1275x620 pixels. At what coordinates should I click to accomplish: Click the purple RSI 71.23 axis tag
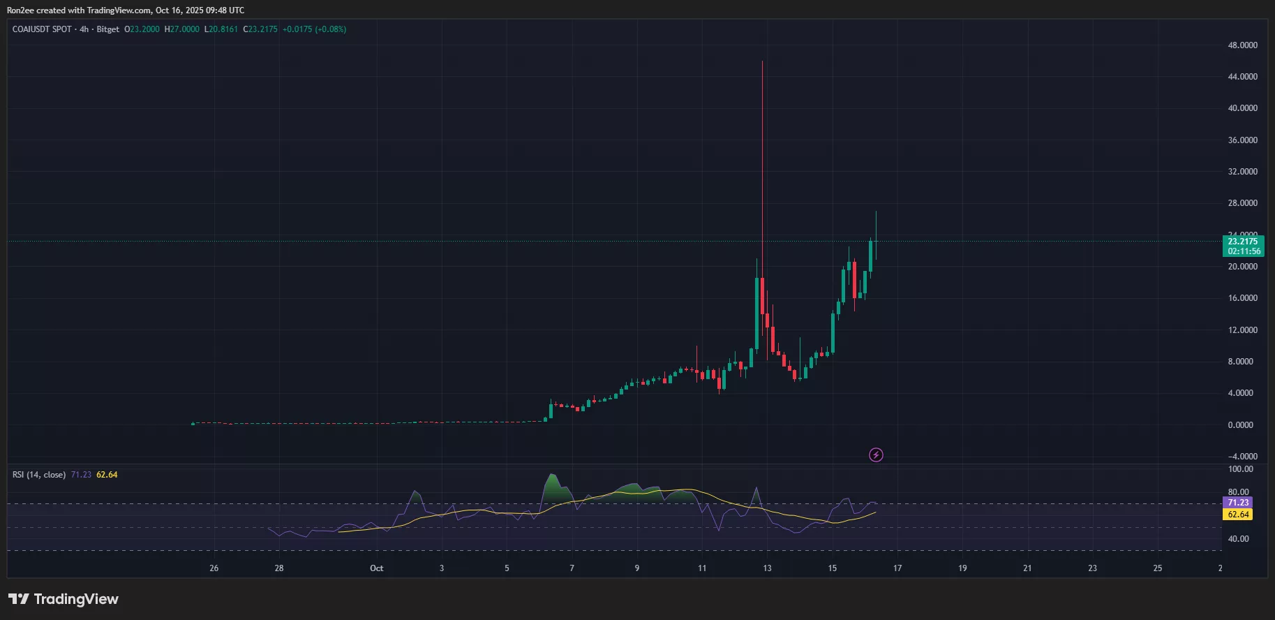point(1238,503)
